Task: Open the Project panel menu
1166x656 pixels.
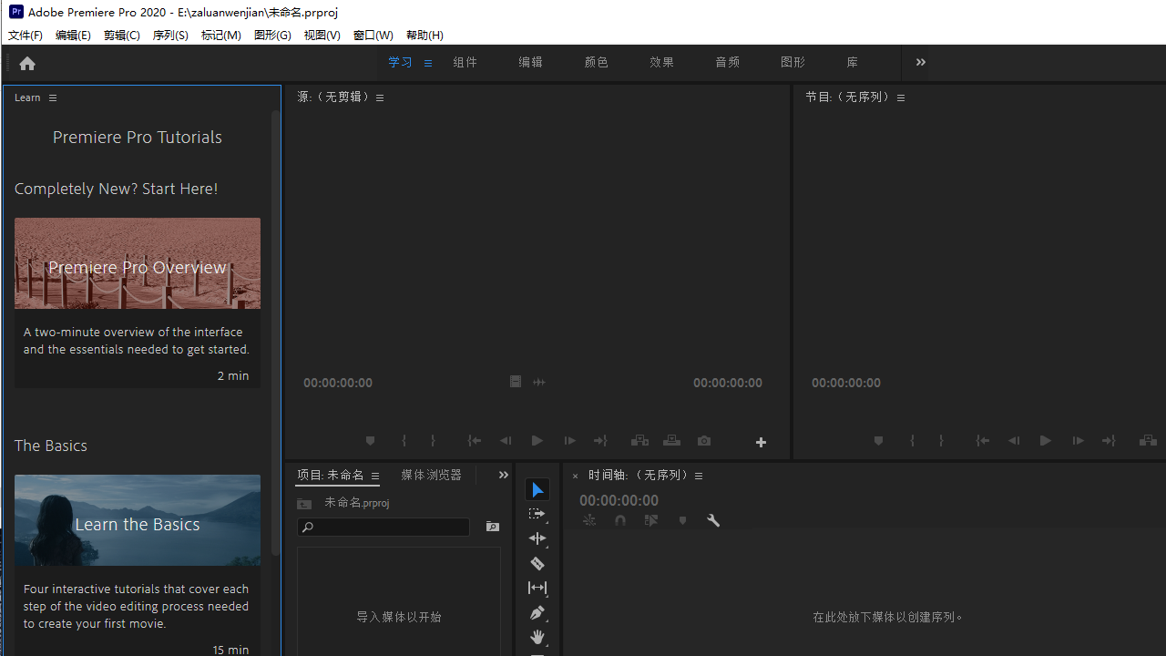Action: [374, 476]
